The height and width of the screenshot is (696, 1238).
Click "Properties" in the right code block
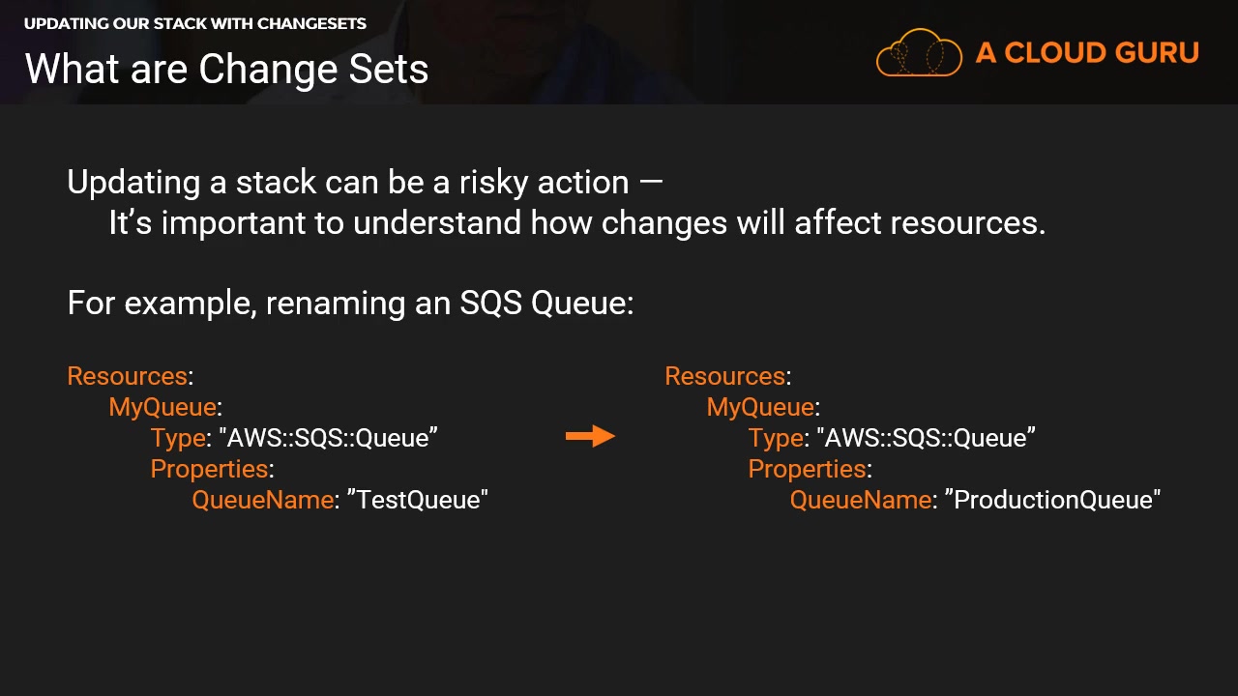click(x=807, y=469)
